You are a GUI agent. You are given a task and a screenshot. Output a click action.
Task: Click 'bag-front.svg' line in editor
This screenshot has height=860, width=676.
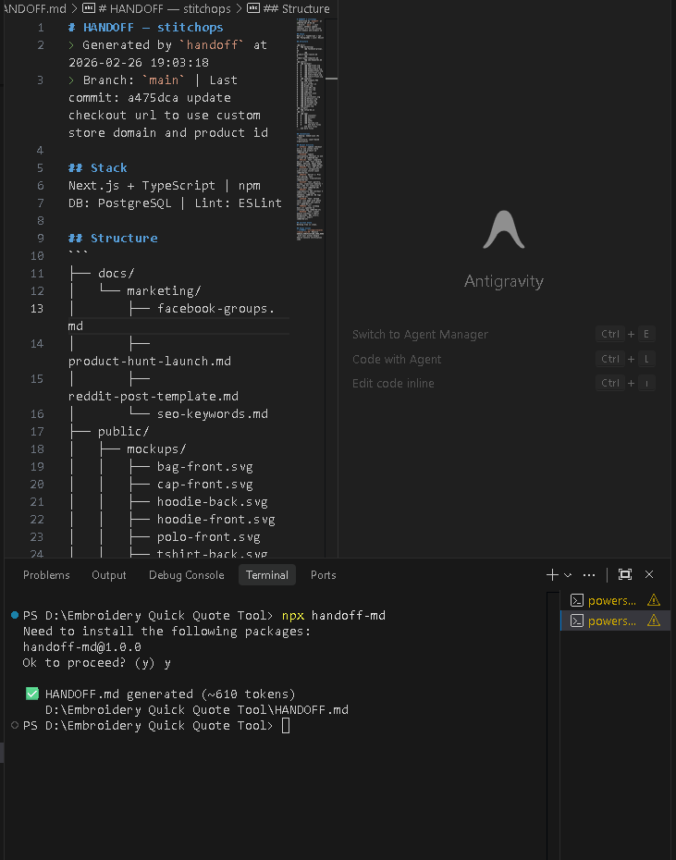(x=205, y=466)
